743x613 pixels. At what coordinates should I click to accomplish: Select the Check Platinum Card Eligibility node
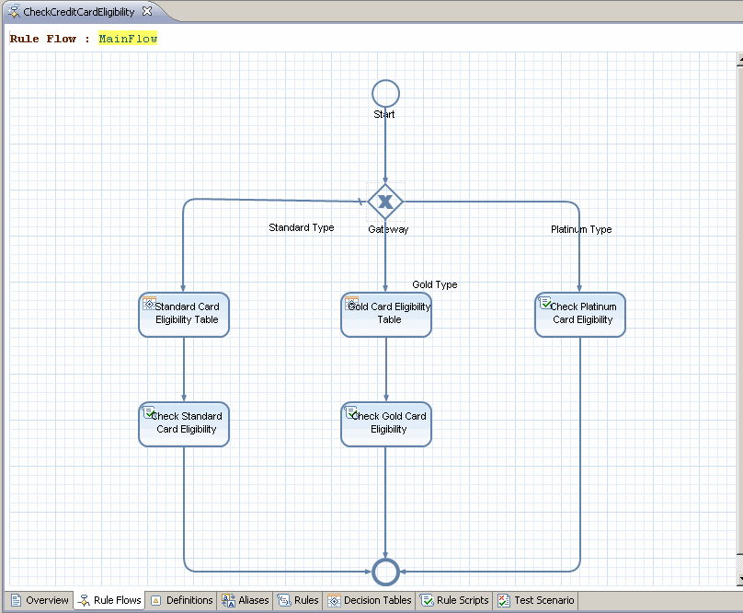(580, 315)
